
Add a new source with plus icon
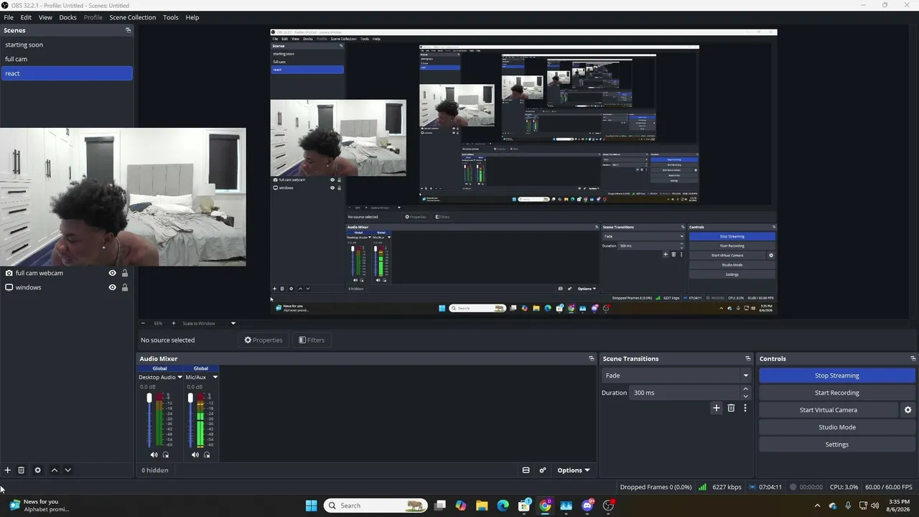(7, 470)
